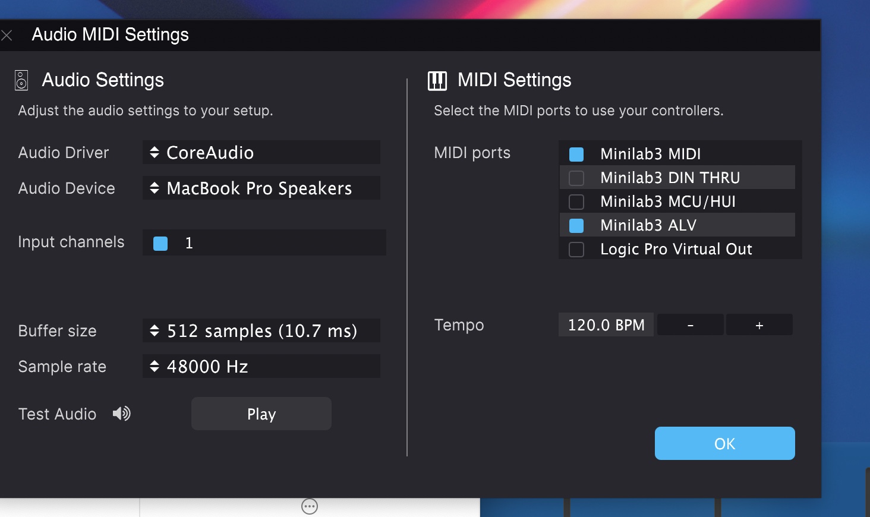Click the speaker icon beside Audio Settings
The height and width of the screenshot is (517, 870).
(21, 80)
